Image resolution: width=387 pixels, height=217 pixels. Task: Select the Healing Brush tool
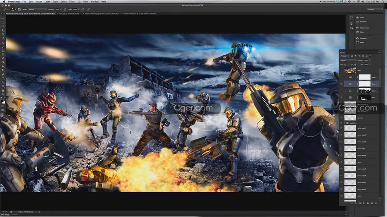pyautogui.click(x=3, y=43)
